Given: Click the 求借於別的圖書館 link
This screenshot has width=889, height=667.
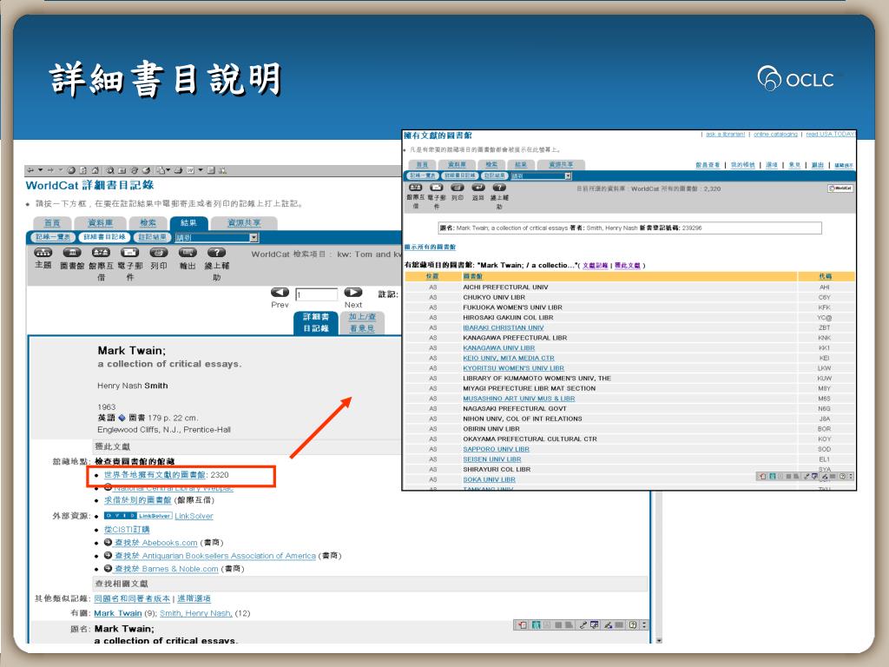Looking at the screenshot, I should (x=138, y=500).
